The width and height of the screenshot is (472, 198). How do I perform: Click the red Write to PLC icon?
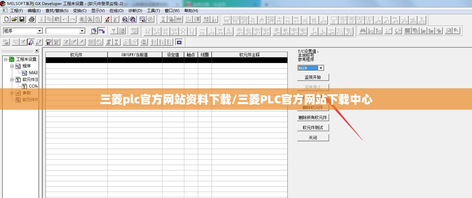pyautogui.click(x=108, y=19)
